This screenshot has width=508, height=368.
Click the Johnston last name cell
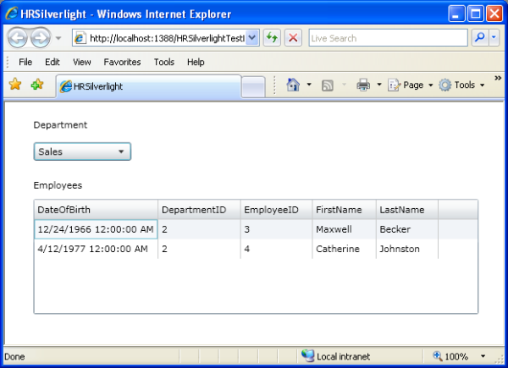[x=407, y=249]
